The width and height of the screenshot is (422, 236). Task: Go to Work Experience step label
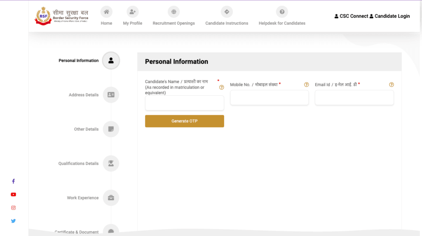coord(83,198)
